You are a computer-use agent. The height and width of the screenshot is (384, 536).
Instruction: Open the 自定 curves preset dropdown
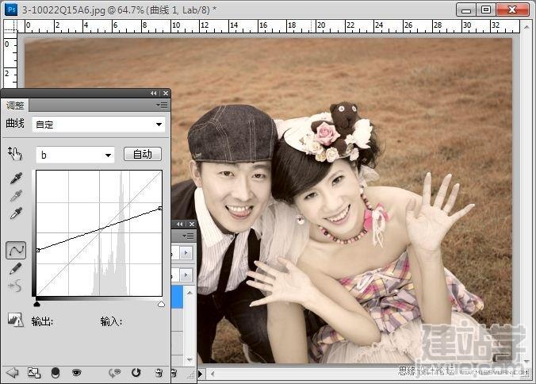[98, 125]
